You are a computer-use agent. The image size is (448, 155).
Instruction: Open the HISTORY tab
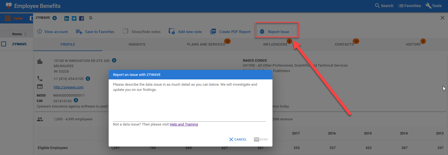[413, 44]
